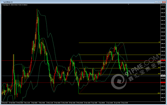Select the Fibonacci 50.0 level line
The width and height of the screenshot is (167, 105).
point(119,68)
